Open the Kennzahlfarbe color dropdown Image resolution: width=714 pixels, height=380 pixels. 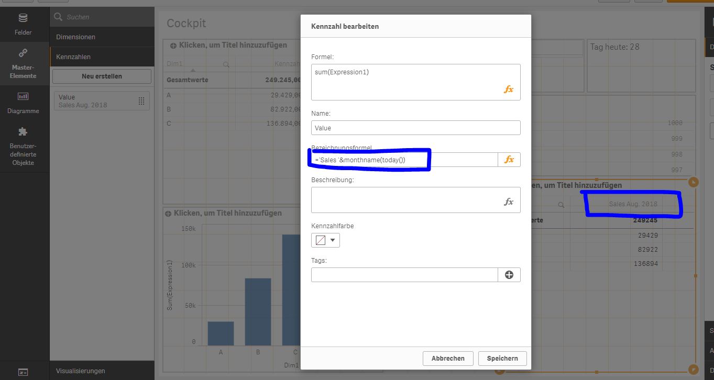tap(325, 240)
